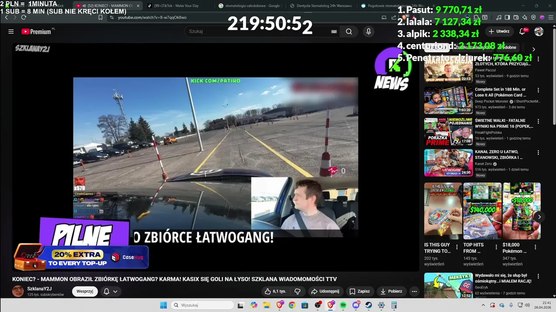The image size is (556, 312).
Task: Open options menu for KANAŁ ZERO video
Action: tap(538, 153)
